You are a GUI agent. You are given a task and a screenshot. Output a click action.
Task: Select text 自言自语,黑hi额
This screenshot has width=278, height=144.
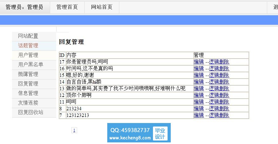pos(84,82)
